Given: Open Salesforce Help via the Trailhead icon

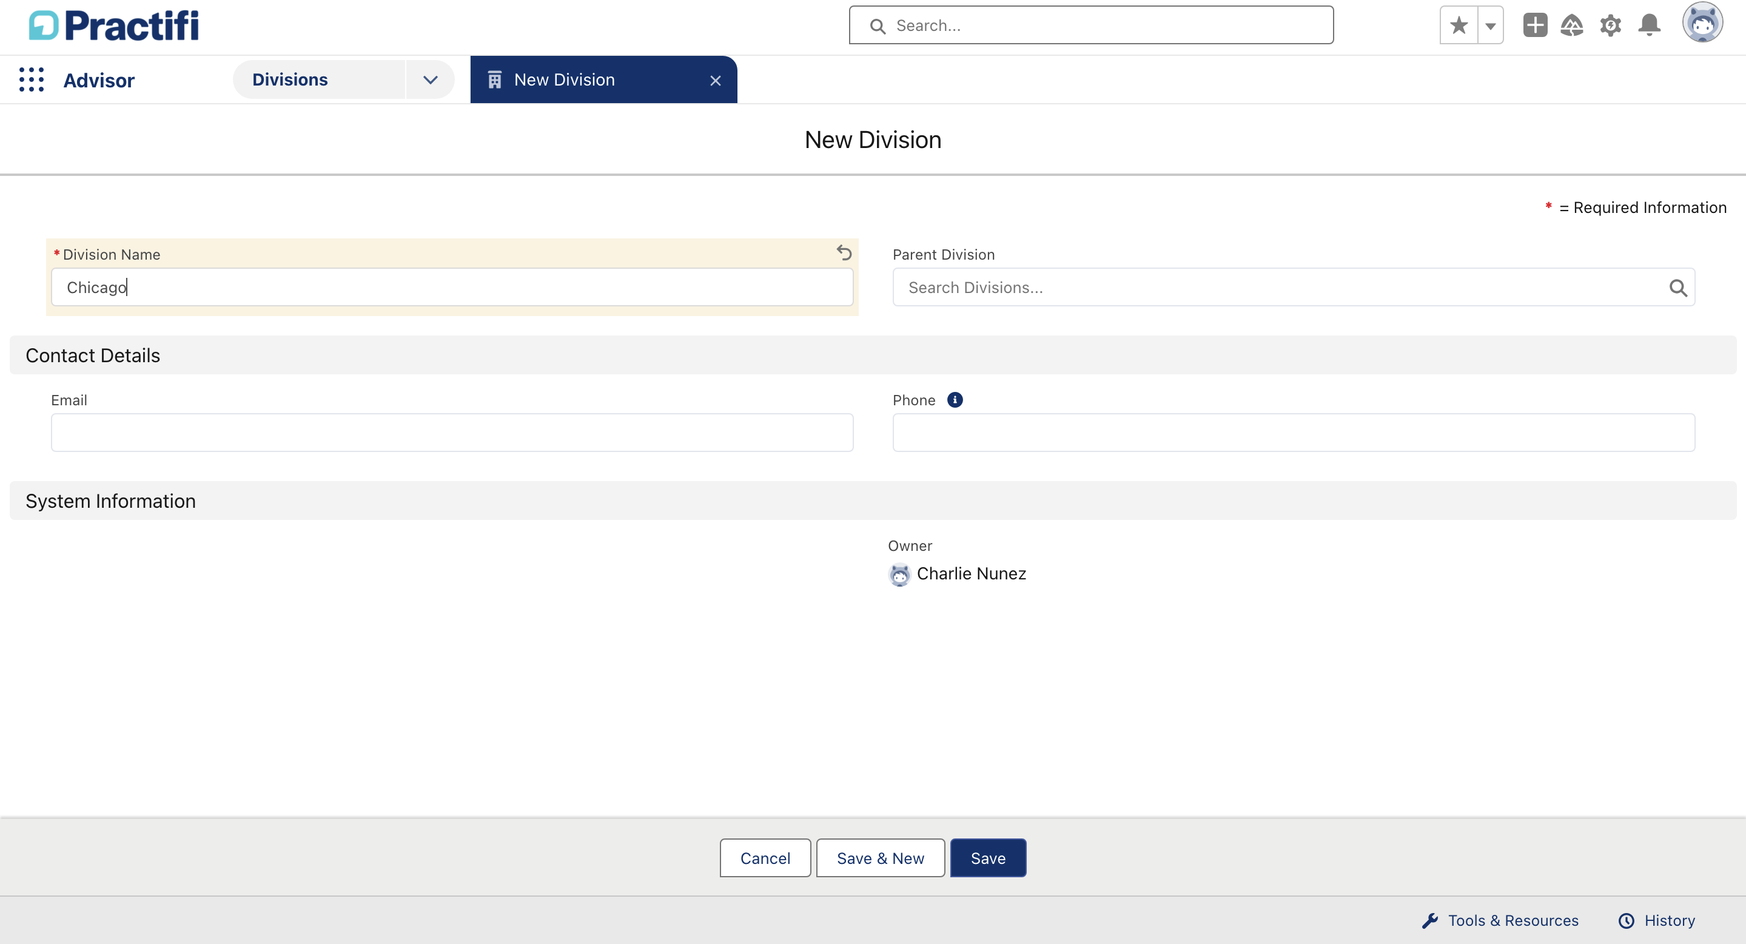Looking at the screenshot, I should tap(1573, 24).
